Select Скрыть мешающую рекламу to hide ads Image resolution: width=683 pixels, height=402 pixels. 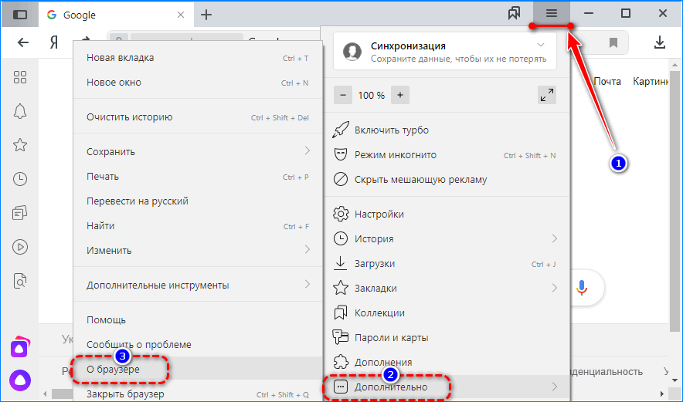[x=420, y=180]
